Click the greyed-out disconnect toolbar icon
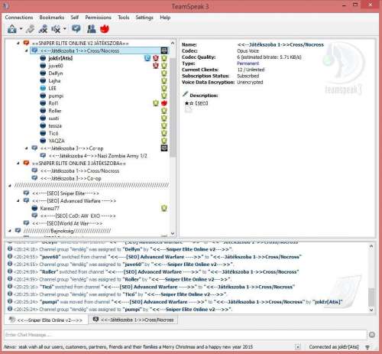The width and height of the screenshot is (382, 354). click(x=30, y=29)
